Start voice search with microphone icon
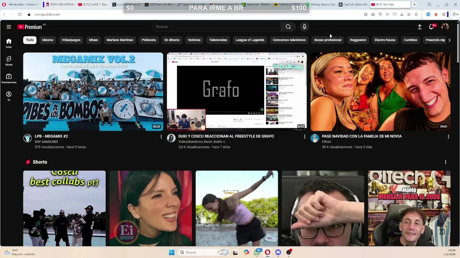The height and width of the screenshot is (258, 460). pyautogui.click(x=304, y=27)
